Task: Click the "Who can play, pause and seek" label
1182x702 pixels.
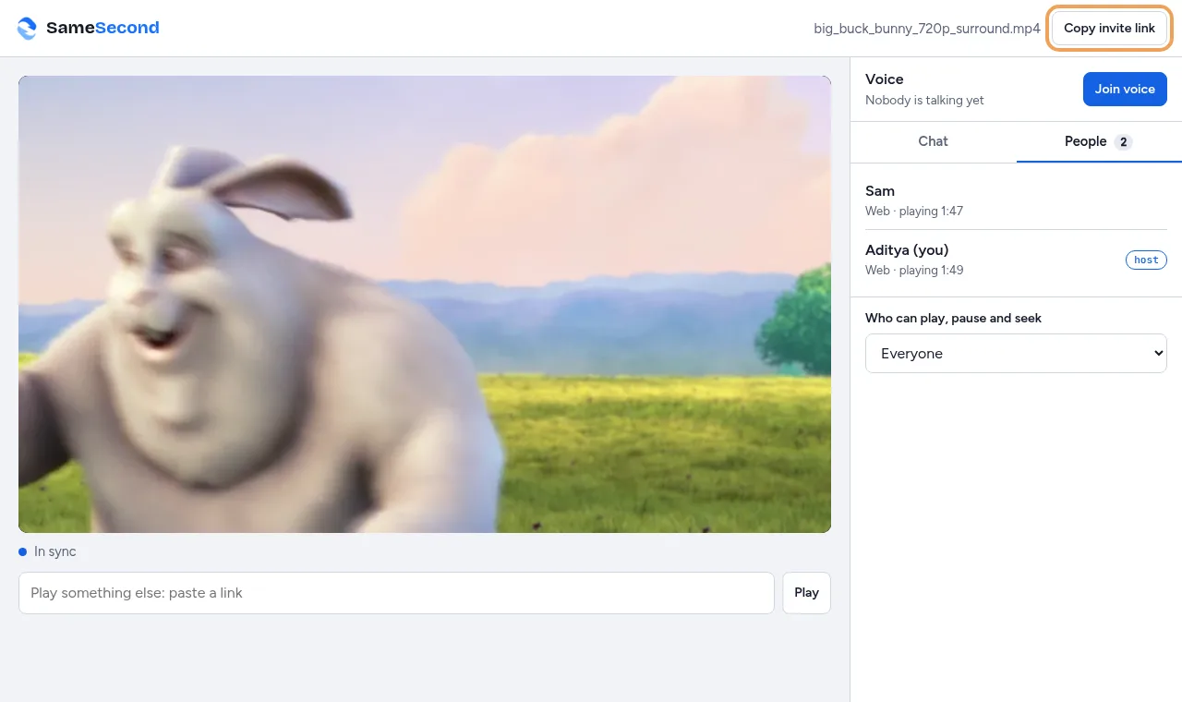Action: point(953,318)
